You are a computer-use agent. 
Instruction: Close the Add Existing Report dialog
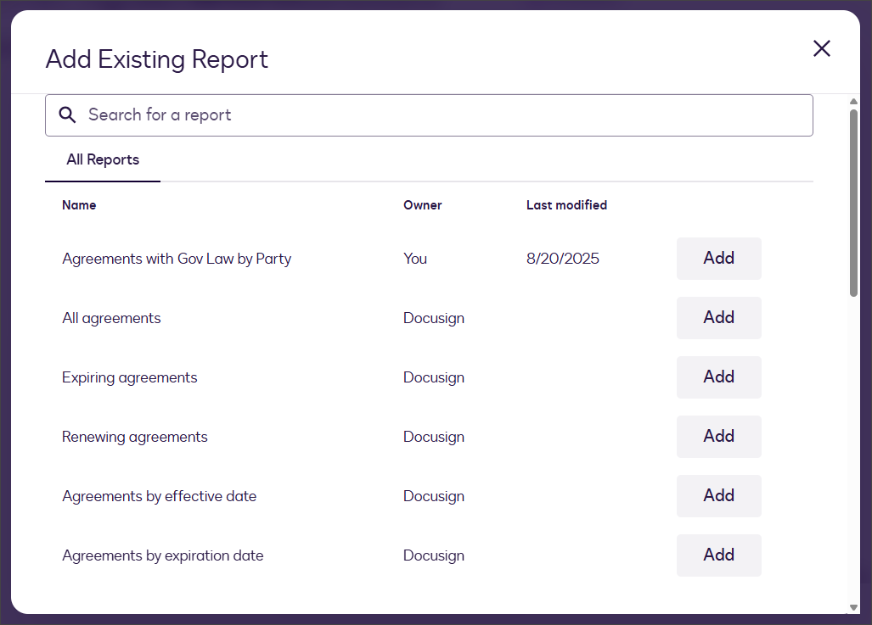click(x=821, y=48)
